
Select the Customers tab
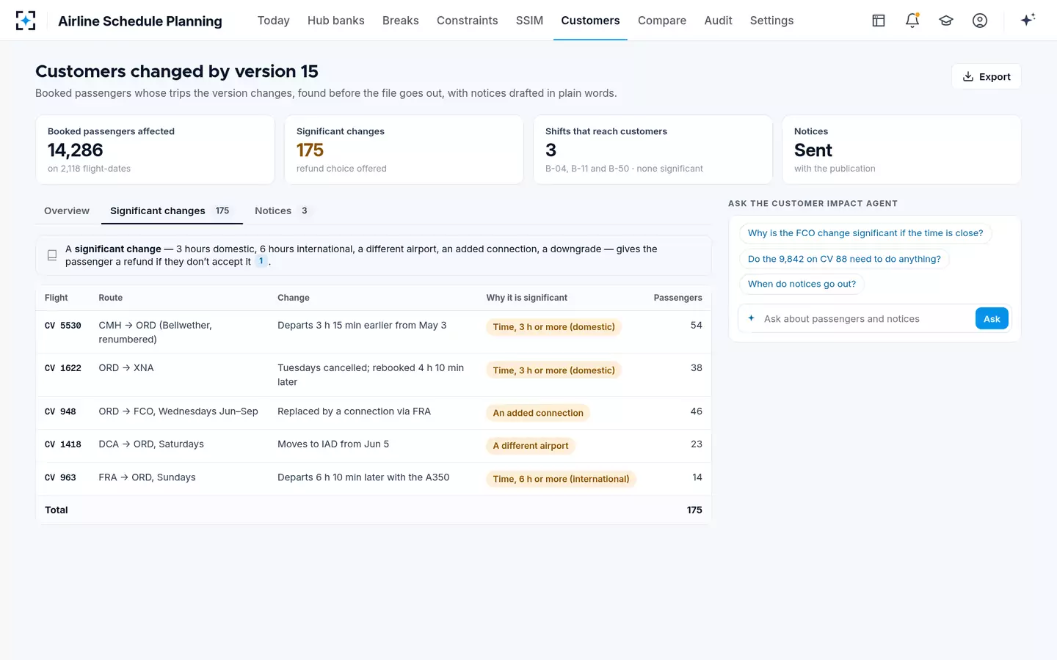coord(590,21)
